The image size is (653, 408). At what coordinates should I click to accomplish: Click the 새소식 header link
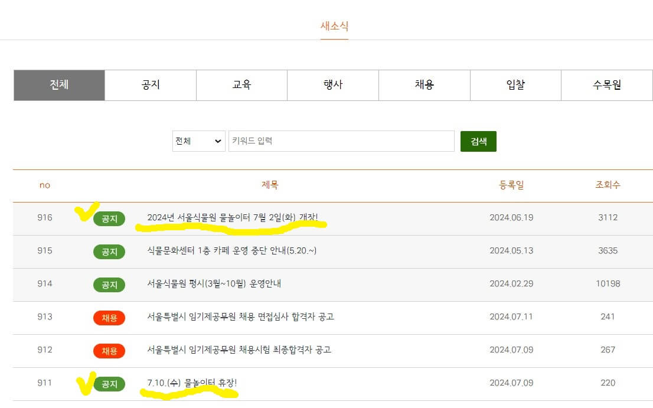click(334, 25)
